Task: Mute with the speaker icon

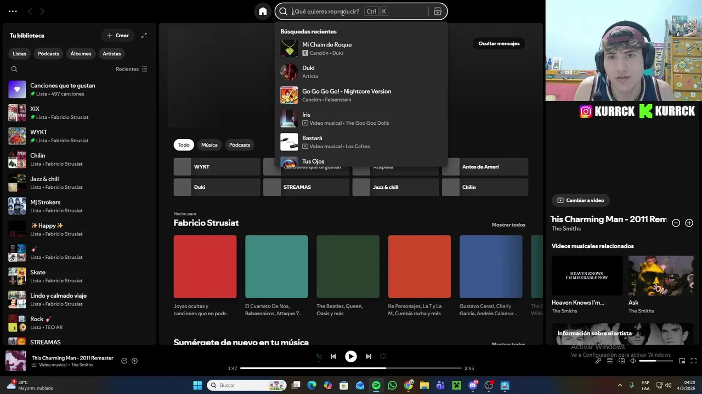Action: [x=633, y=361]
